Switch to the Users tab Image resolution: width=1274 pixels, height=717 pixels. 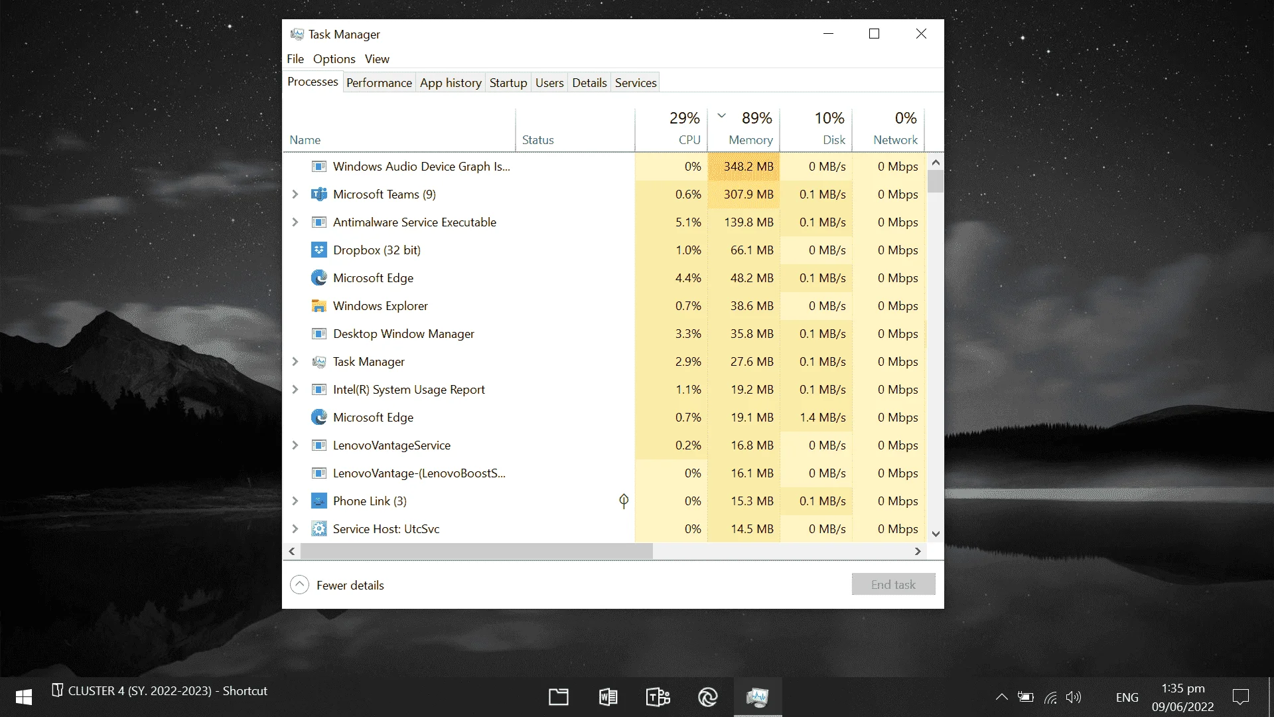pos(549,83)
